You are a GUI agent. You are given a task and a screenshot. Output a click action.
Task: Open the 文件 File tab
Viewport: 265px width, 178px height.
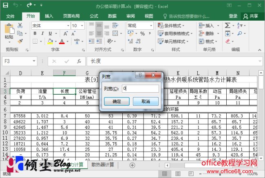tap(11, 16)
